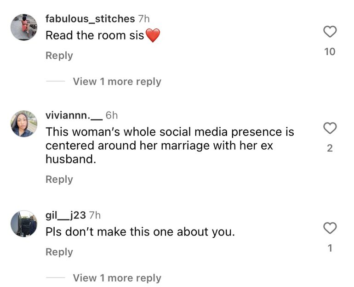The width and height of the screenshot is (354, 287).
Task: Open viviannn.__'s profile picture
Action: pos(24,124)
